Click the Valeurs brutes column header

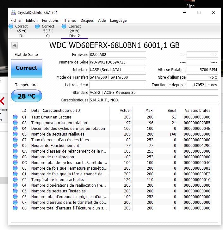coord(198,111)
